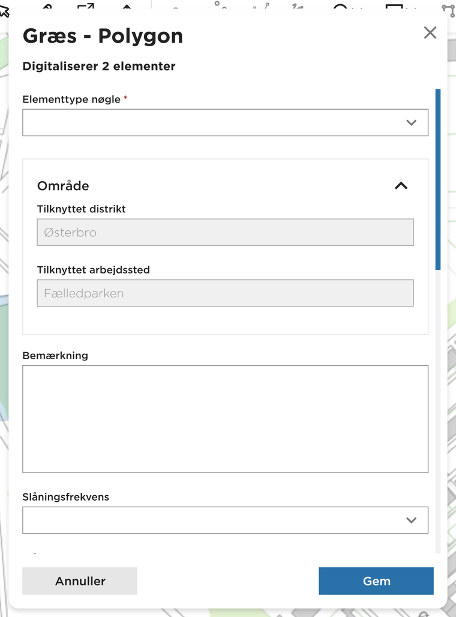
Task: Click the Tilknyttet distrikt field showing Østerbro
Action: pos(225,232)
